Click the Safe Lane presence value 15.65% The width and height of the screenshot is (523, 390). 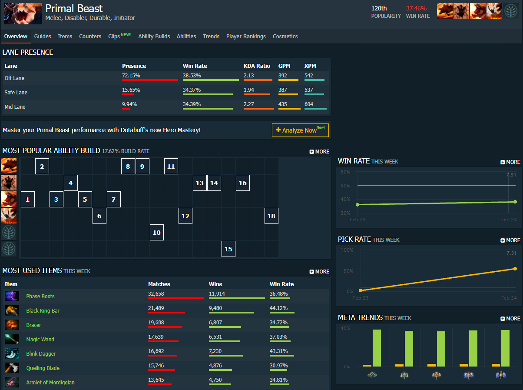131,90
